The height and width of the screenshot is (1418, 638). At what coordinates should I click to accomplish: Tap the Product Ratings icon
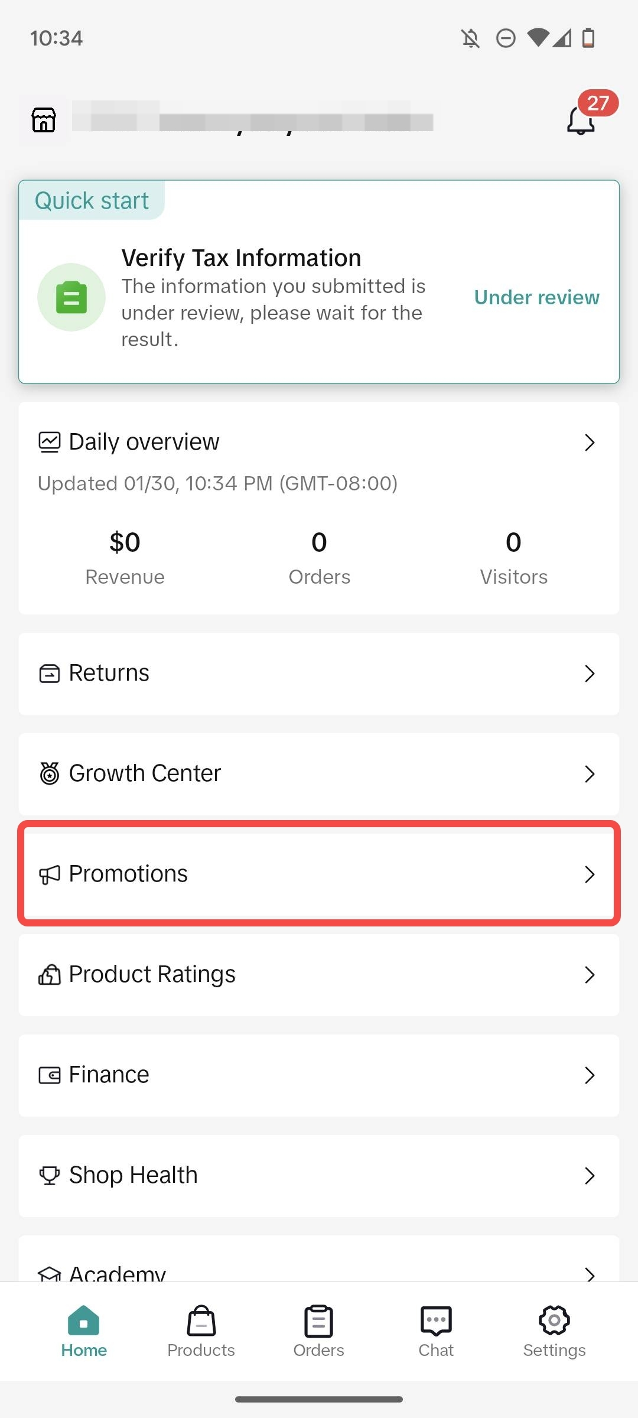[50, 974]
